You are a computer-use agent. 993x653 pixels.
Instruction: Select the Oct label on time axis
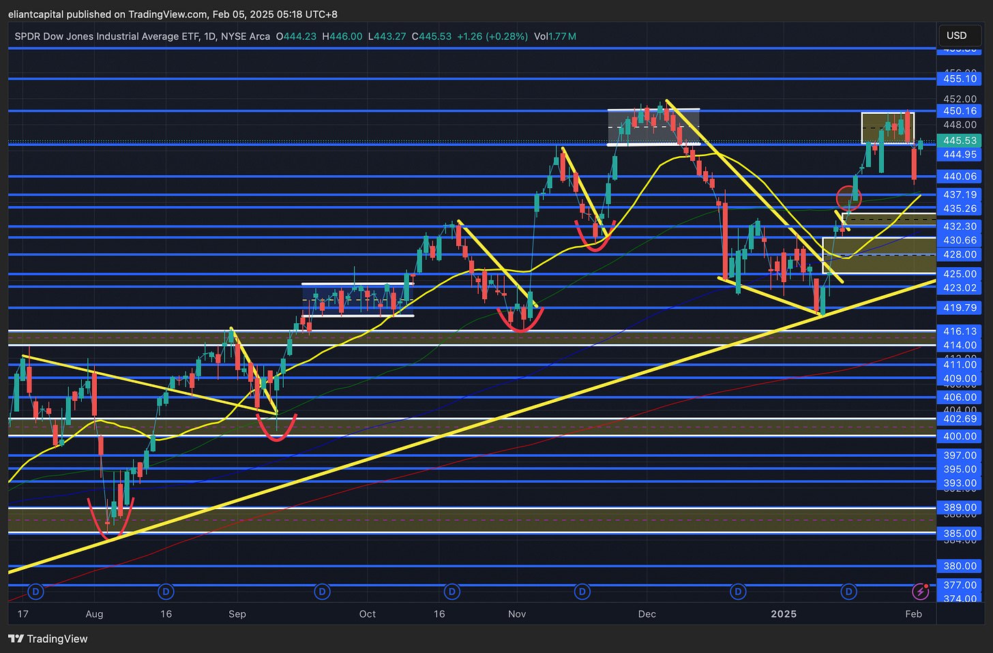pos(368,614)
